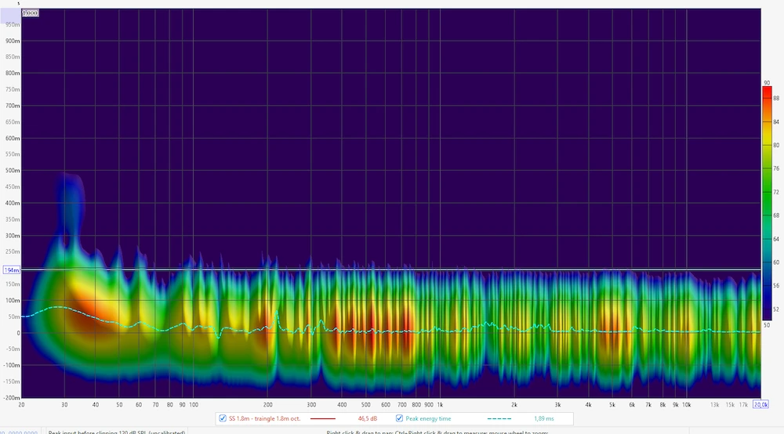Click the rainbow color scale bar
784x434 pixels.
[766, 204]
